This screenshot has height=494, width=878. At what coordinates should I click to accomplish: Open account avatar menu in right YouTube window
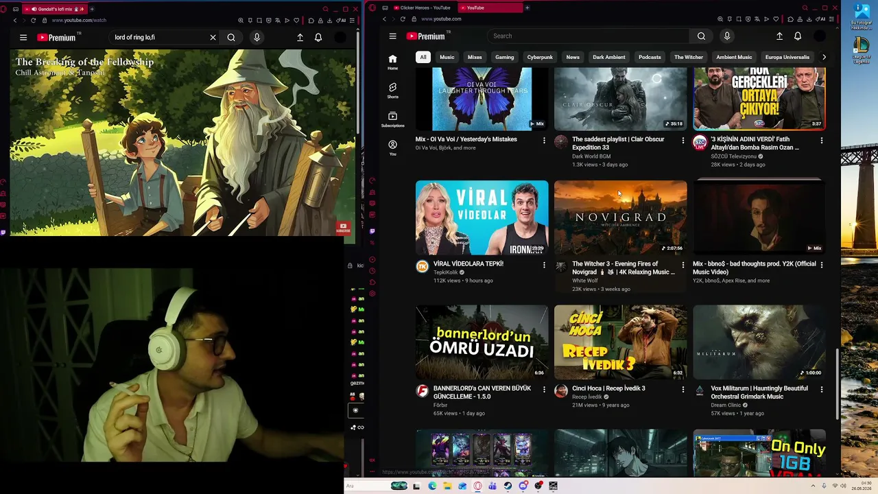(820, 36)
